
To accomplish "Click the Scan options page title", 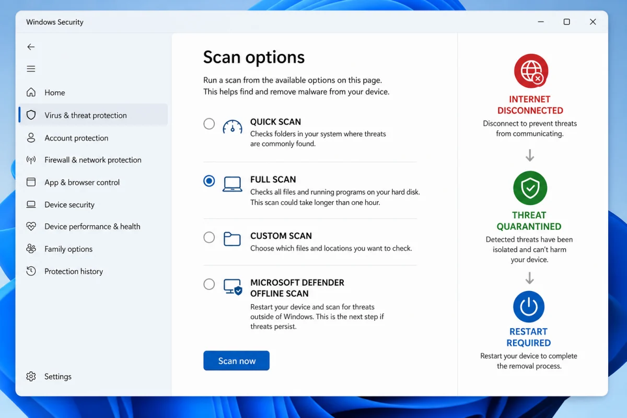I will pyautogui.click(x=254, y=57).
